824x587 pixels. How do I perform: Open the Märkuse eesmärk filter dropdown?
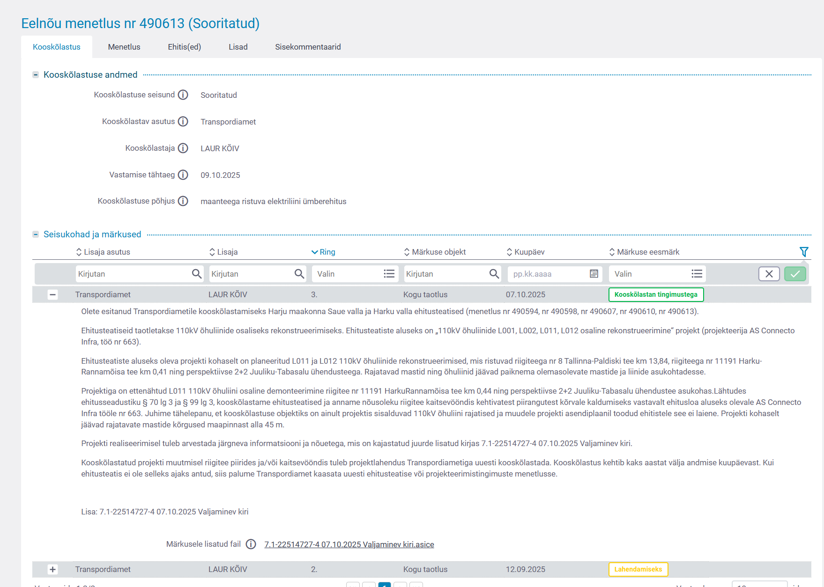[657, 274]
